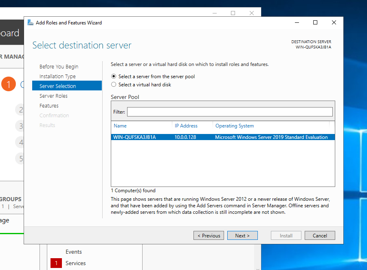Viewport: 367px width, 270px height.
Task: Jump to Server Roles step
Action: pyautogui.click(x=53, y=96)
